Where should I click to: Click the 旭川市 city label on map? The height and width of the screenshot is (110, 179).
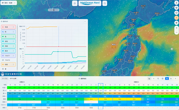pyautogui.click(x=143, y=6)
